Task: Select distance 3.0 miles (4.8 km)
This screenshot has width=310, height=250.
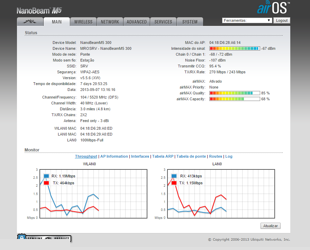Action: tap(95, 109)
